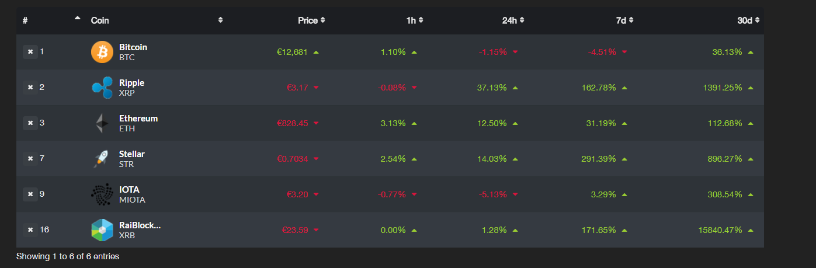Remove RaiBlocks row using the x button
The height and width of the screenshot is (268, 816).
30,230
